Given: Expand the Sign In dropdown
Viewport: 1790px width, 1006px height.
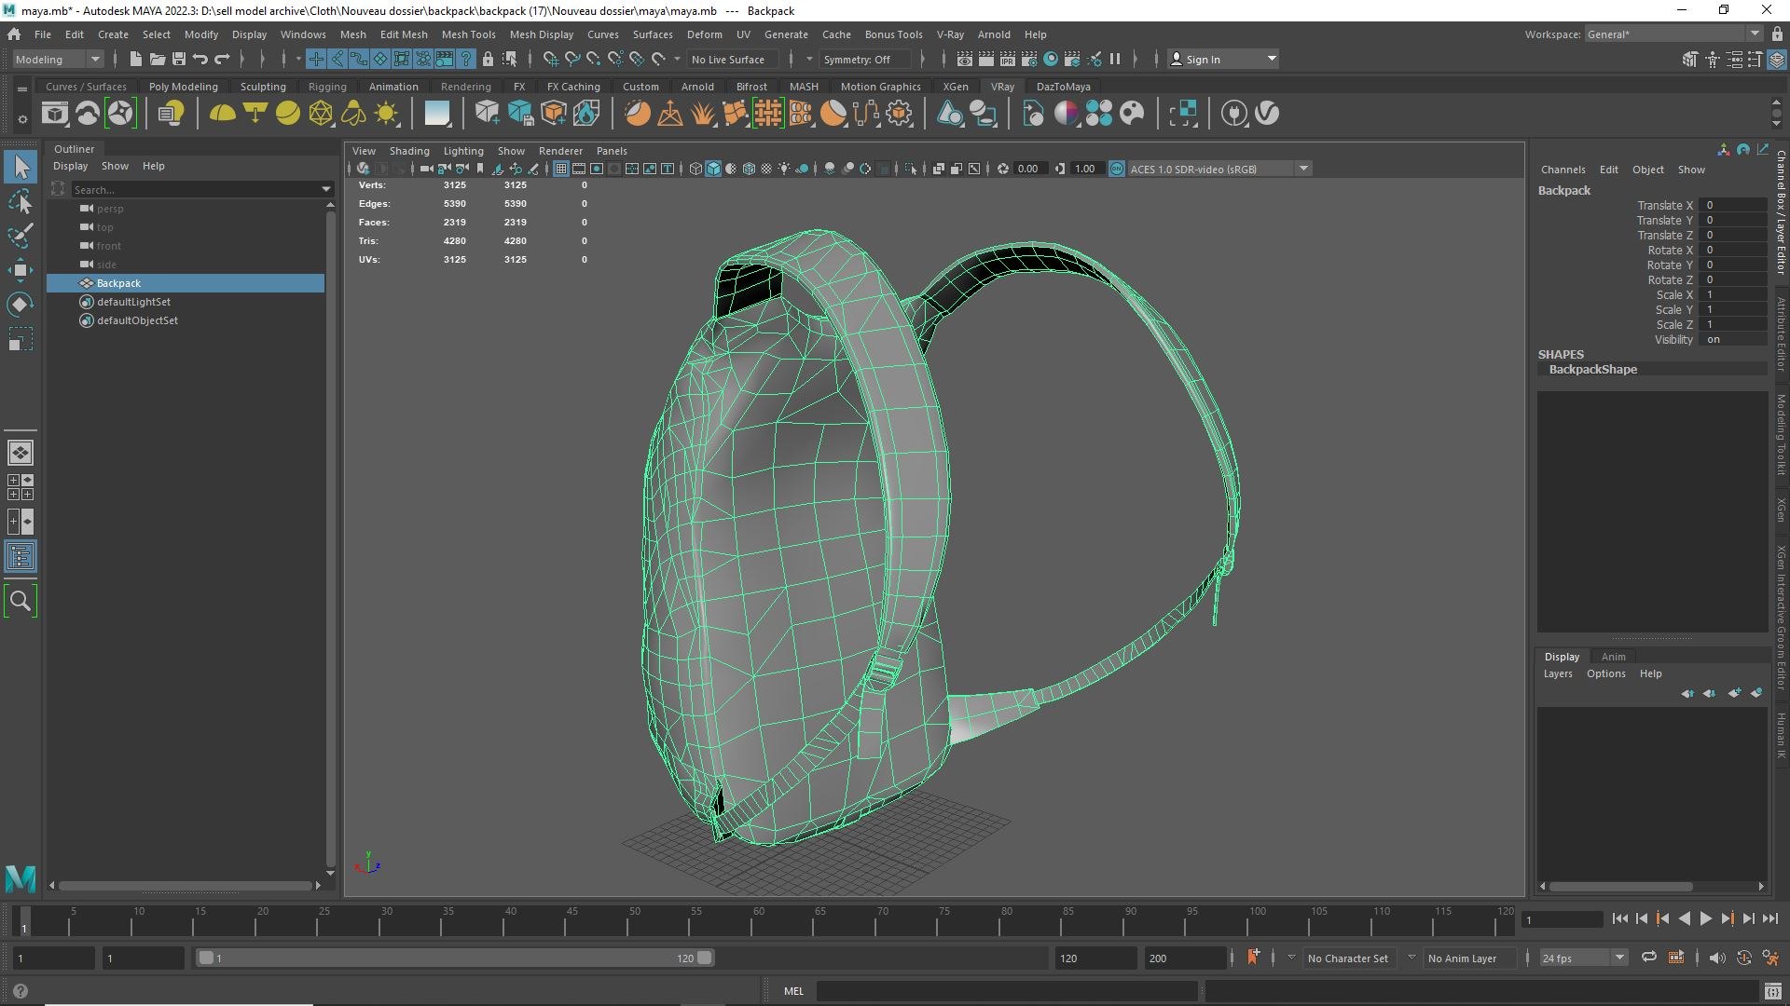Looking at the screenshot, I should (1223, 59).
